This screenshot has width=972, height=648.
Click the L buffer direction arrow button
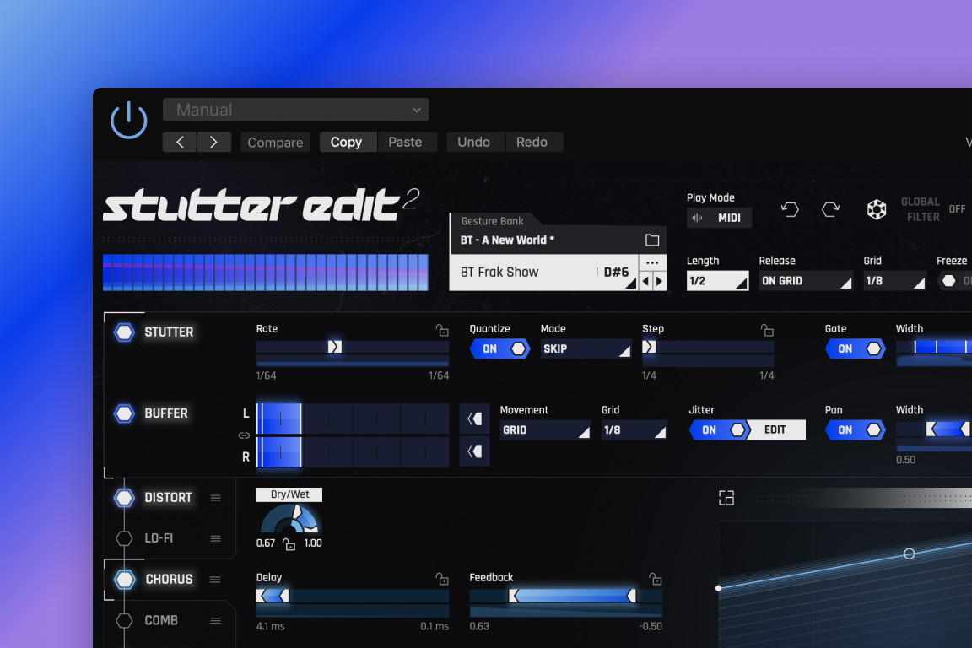click(x=475, y=418)
